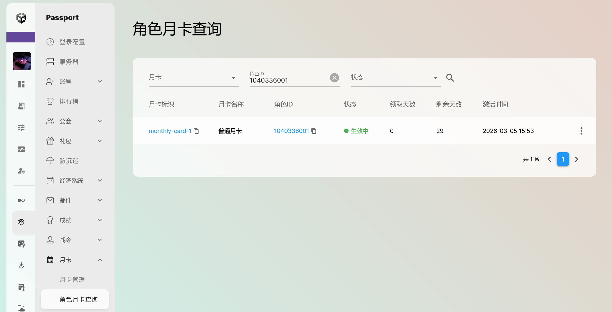Click the Unity cube logo

click(x=21, y=18)
